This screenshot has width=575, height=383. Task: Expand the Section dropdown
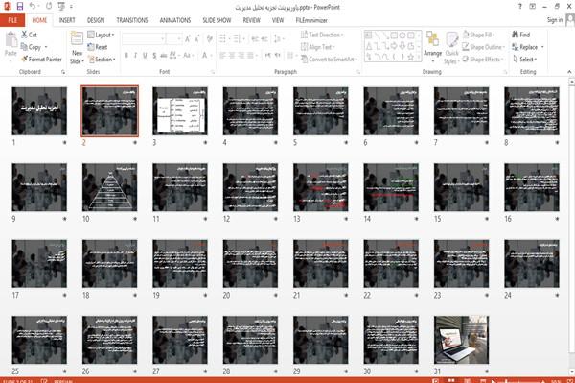click(x=102, y=60)
